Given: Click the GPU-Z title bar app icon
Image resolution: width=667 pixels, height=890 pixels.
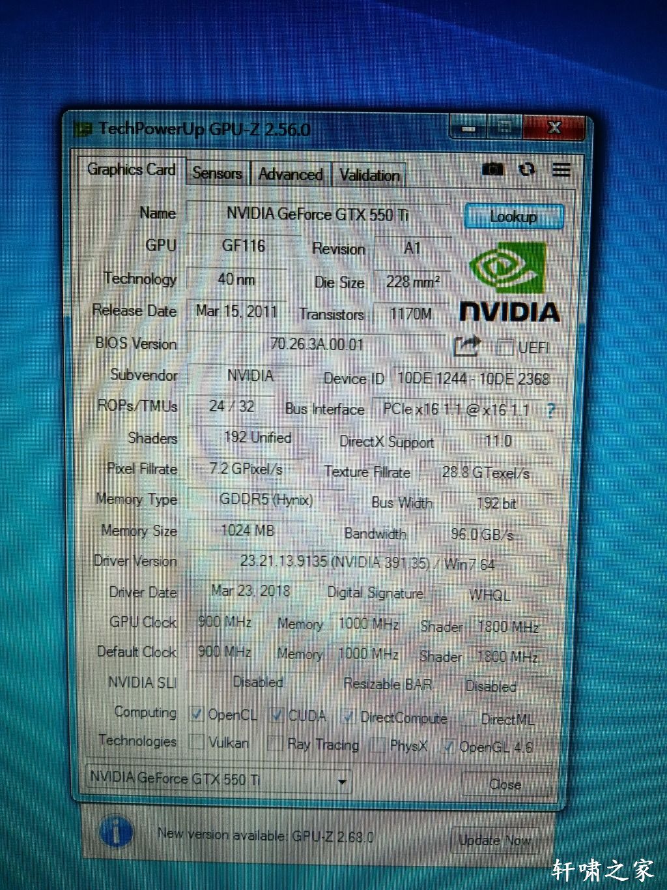Looking at the screenshot, I should tap(83, 129).
